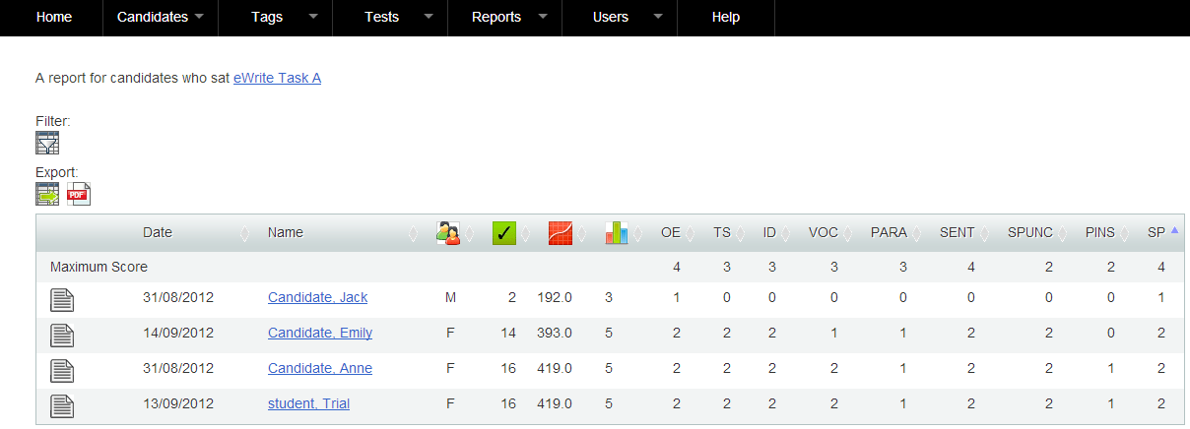
Task: Open the eWrite Task A link
Action: tap(277, 78)
